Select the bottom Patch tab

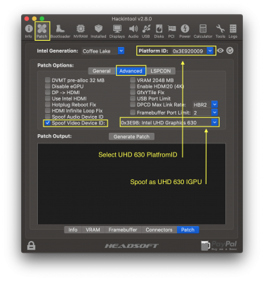(187, 230)
